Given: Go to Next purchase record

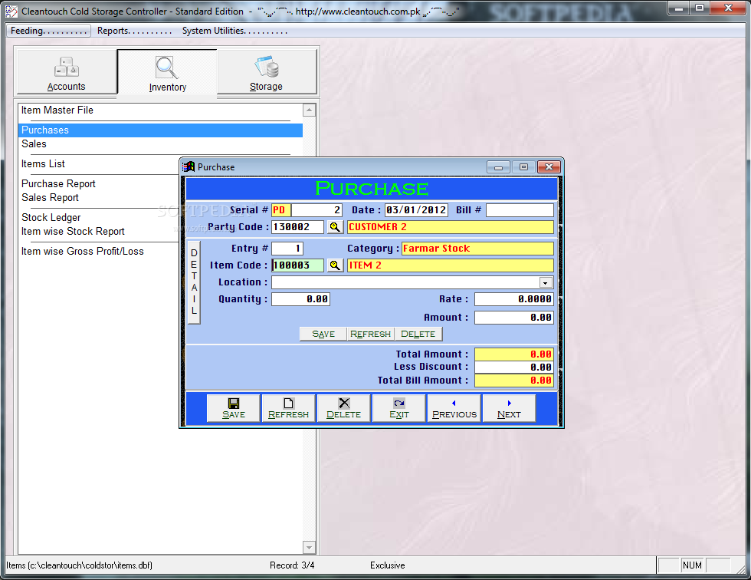Looking at the screenshot, I should [509, 408].
